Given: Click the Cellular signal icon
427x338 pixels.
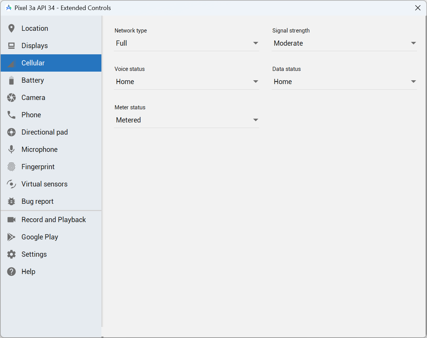Looking at the screenshot, I should pyautogui.click(x=11, y=63).
